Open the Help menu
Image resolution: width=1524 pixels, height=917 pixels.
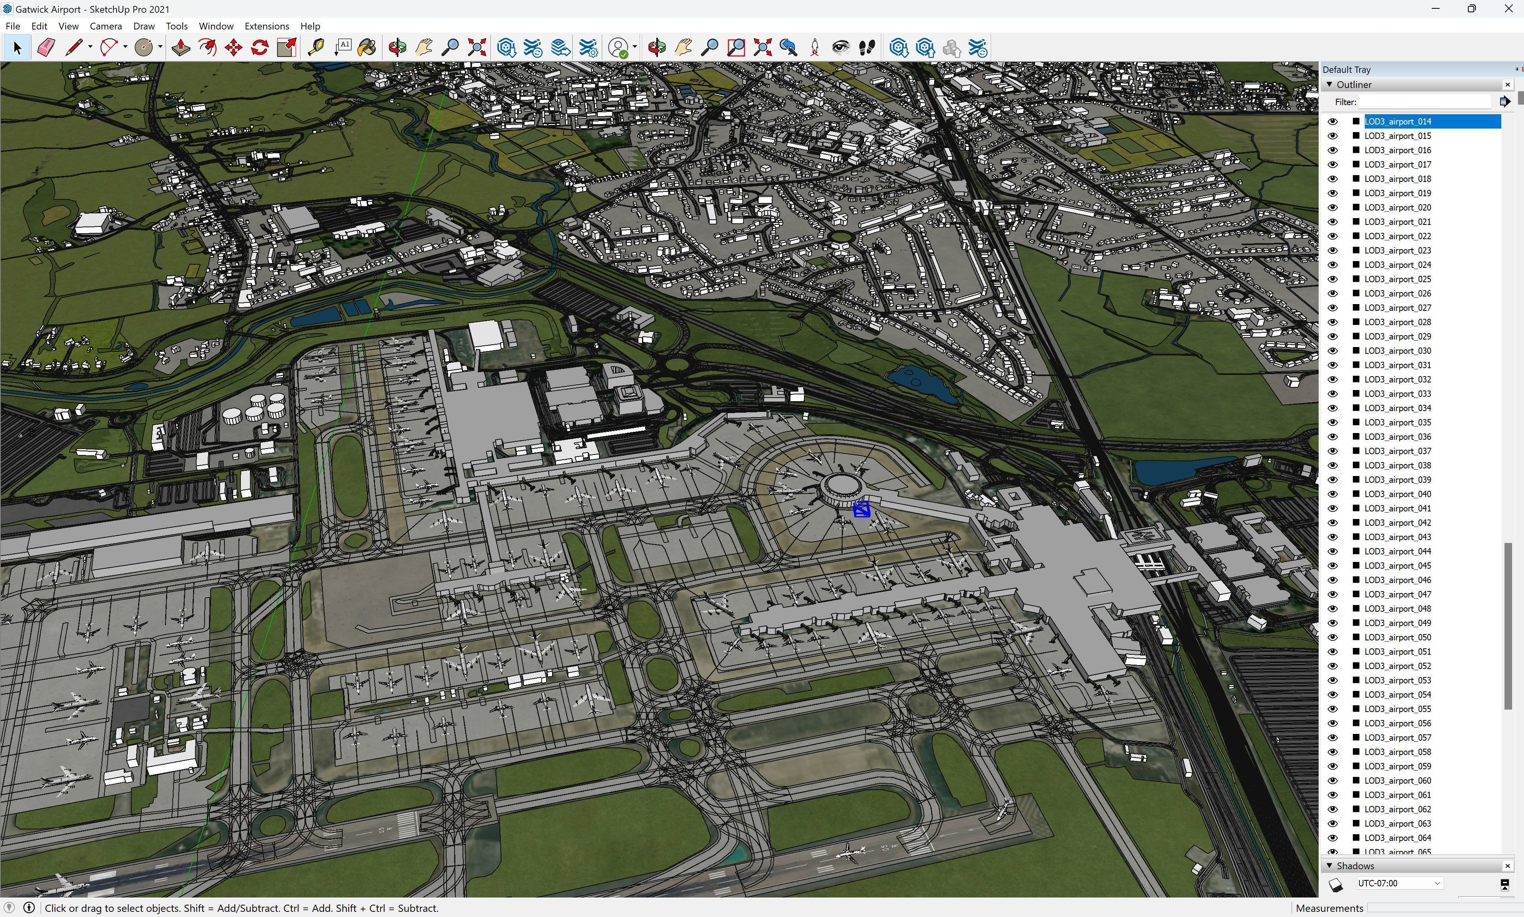[310, 26]
